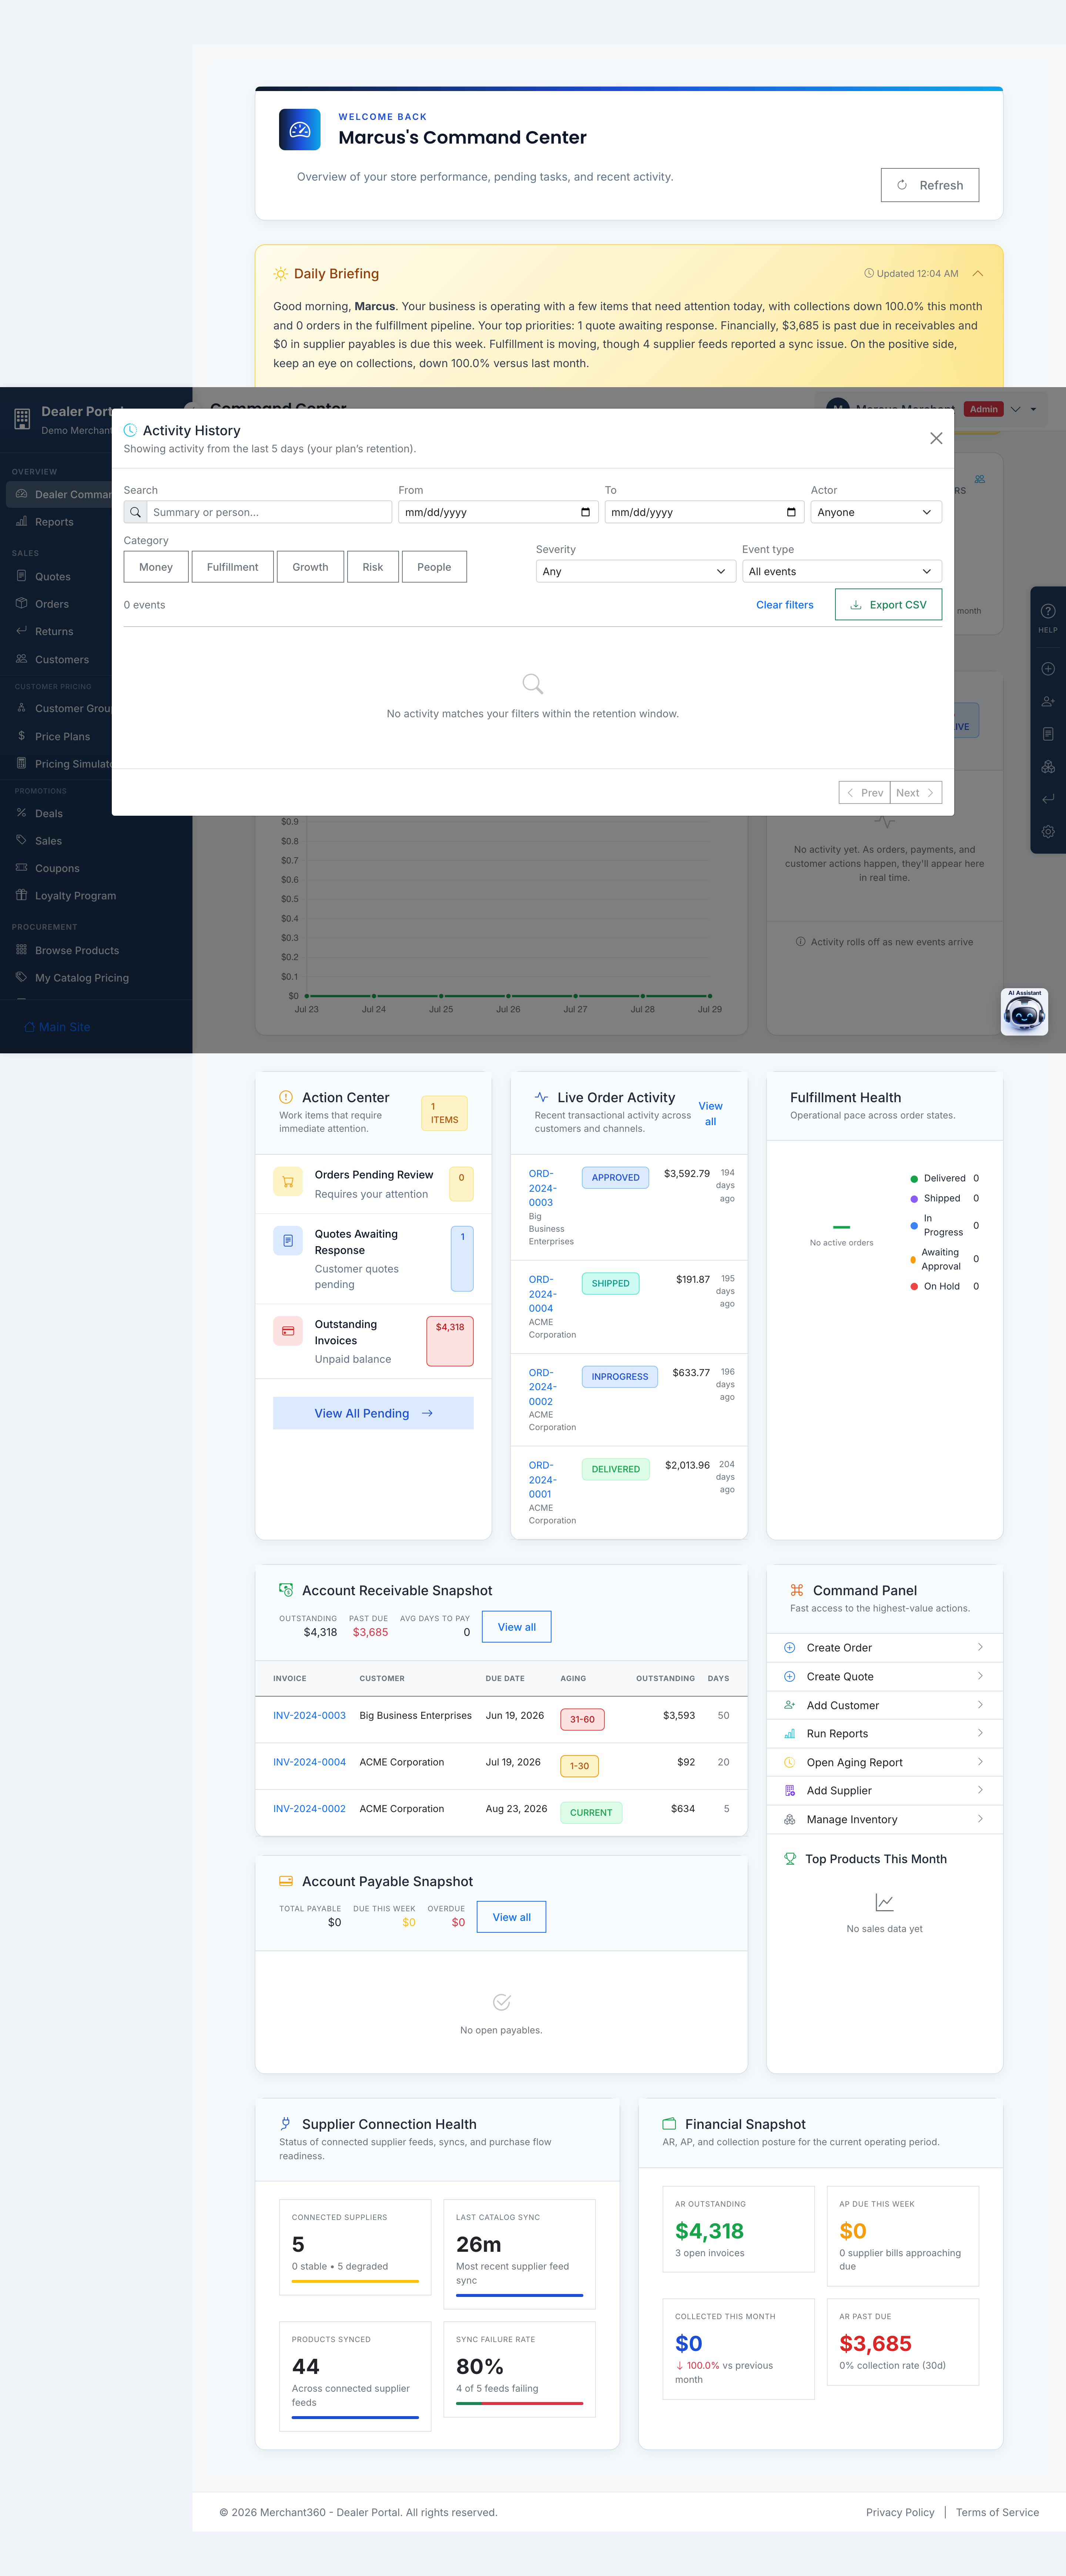Click the Open Aging Report clock icon

point(789,1762)
